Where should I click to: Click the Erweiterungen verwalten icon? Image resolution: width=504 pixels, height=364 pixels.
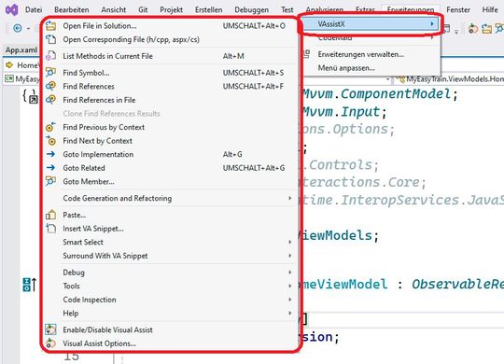click(x=307, y=54)
